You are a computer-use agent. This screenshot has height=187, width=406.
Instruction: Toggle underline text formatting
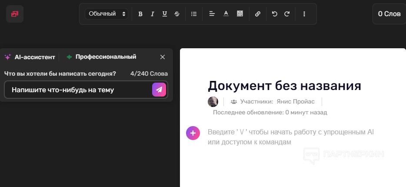165,14
